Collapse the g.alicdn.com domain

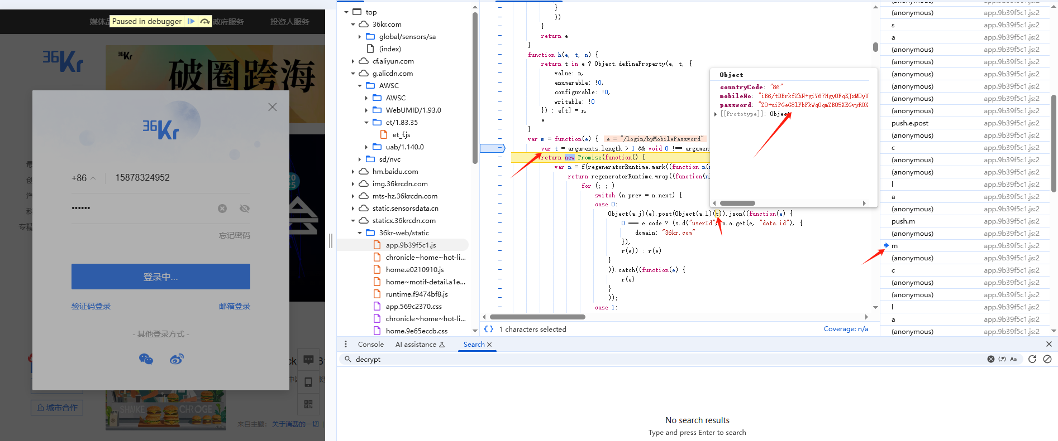click(x=352, y=73)
